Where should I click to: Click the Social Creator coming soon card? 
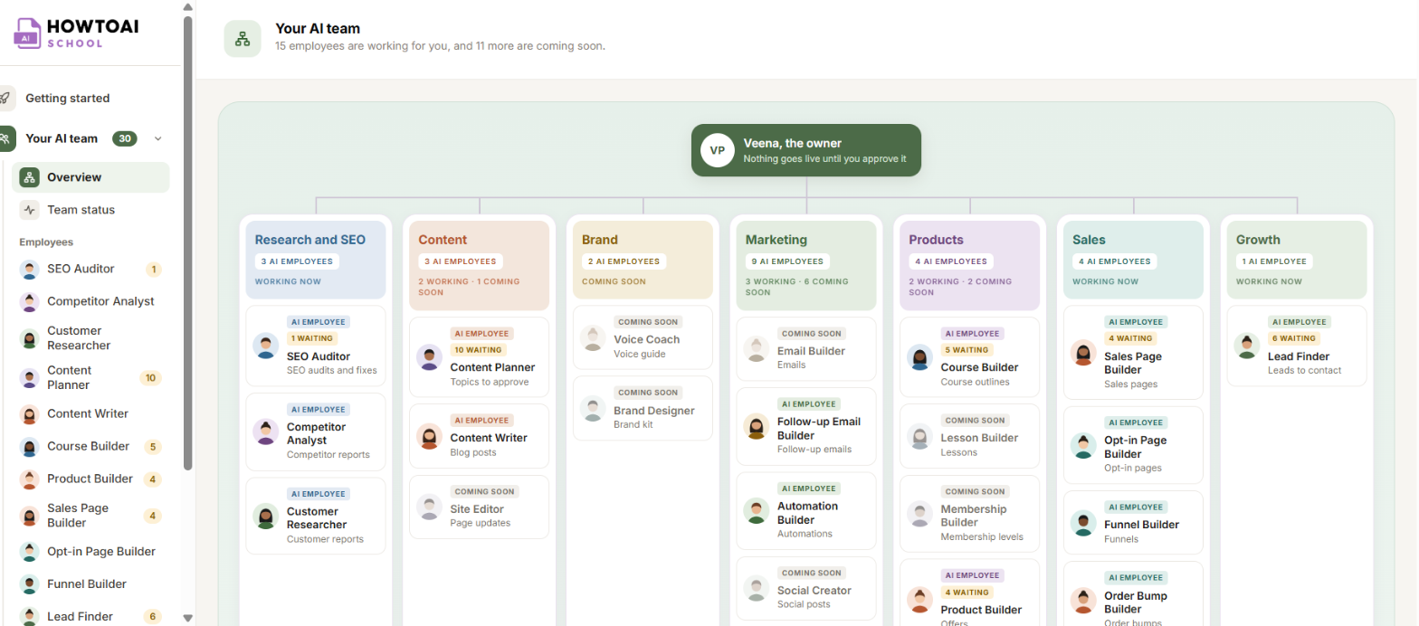806,588
